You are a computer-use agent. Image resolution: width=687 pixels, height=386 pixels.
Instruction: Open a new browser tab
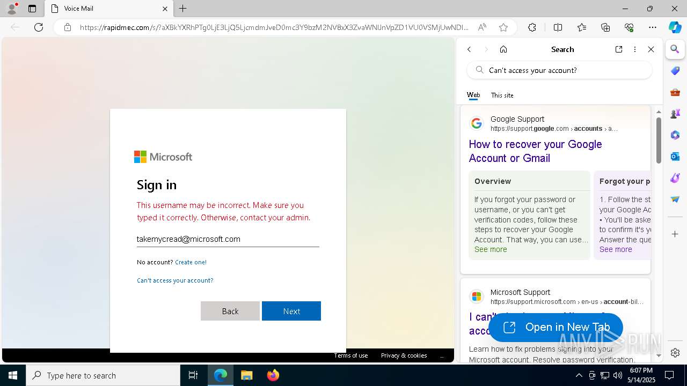(x=183, y=9)
